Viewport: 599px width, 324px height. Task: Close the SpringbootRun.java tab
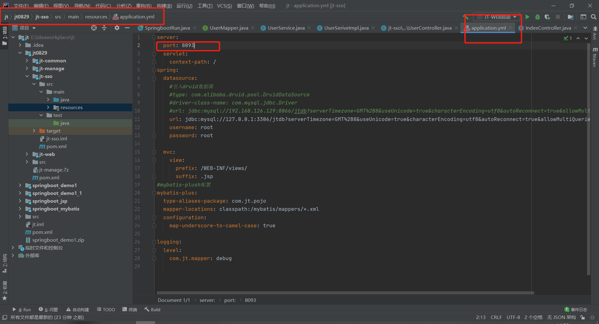pyautogui.click(x=195, y=28)
